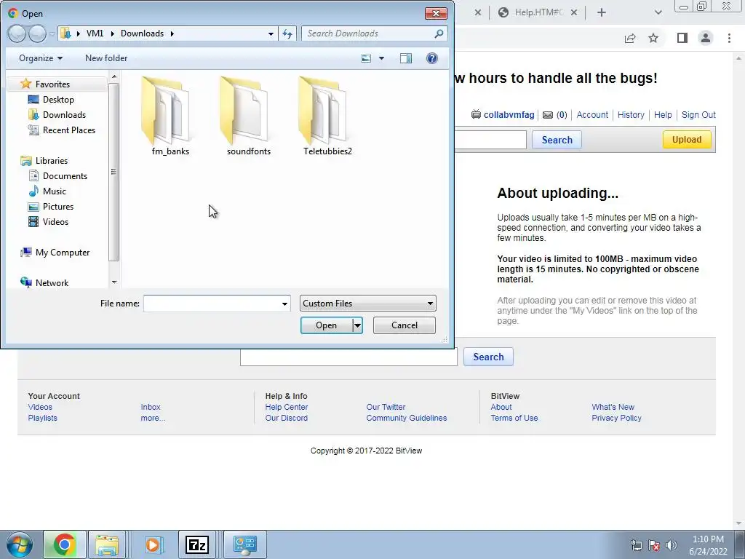The width and height of the screenshot is (745, 559).
Task: Click Sign Out link
Action: click(x=698, y=114)
